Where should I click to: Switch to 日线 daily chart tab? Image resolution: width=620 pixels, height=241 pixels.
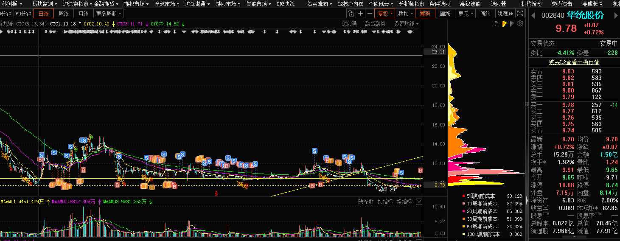(44, 14)
